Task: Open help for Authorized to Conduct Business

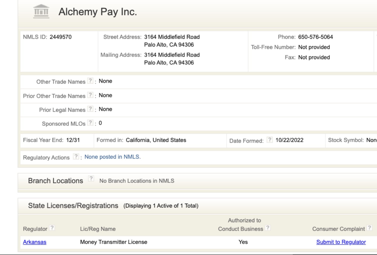Action: pos(268,227)
